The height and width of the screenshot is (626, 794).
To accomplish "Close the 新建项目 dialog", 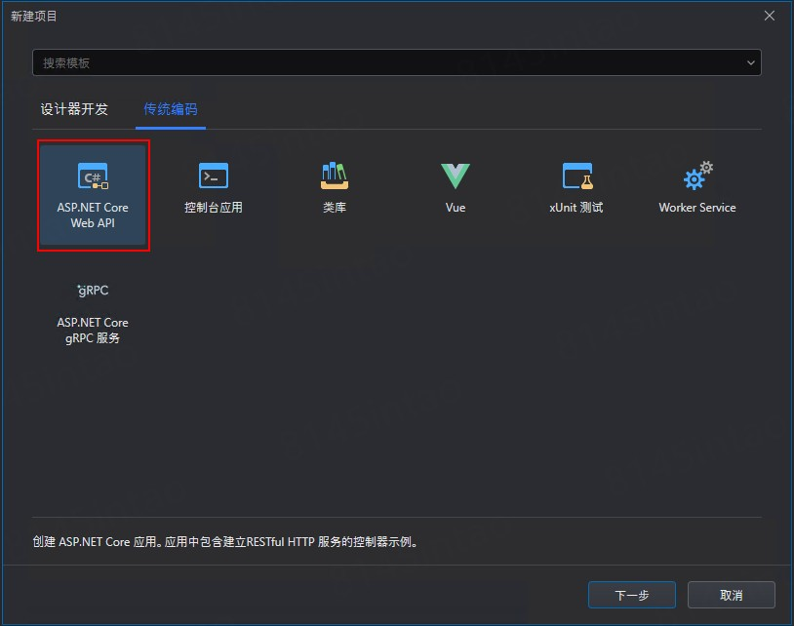I will point(770,16).
